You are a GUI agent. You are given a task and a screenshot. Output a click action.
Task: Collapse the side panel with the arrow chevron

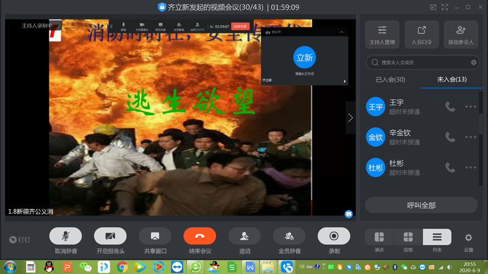click(350, 118)
